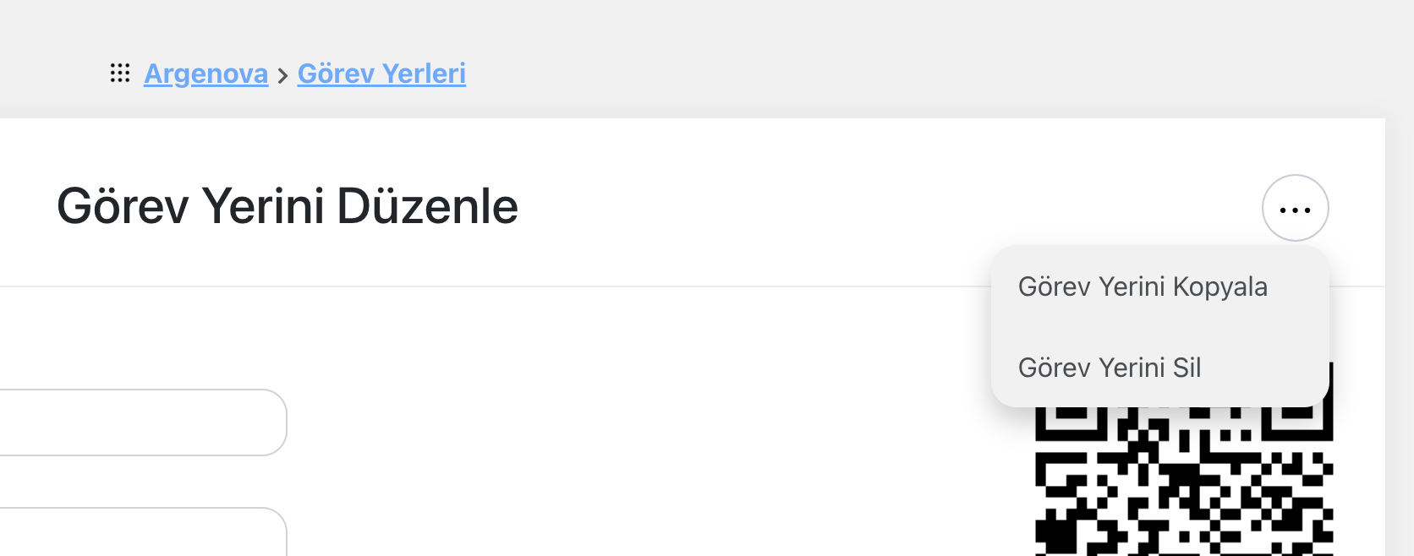Image resolution: width=1414 pixels, height=556 pixels.
Task: Collapse the menu via the ellipsis button
Action: (1295, 208)
